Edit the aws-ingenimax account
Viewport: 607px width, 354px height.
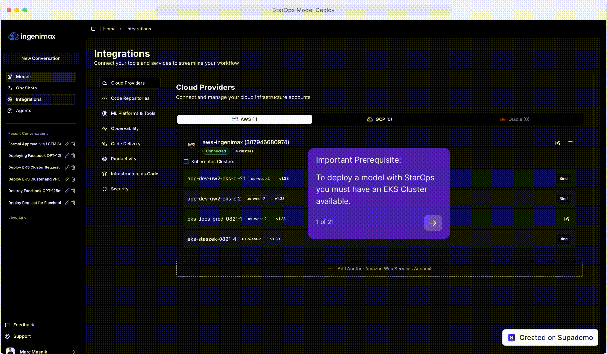[x=558, y=143]
